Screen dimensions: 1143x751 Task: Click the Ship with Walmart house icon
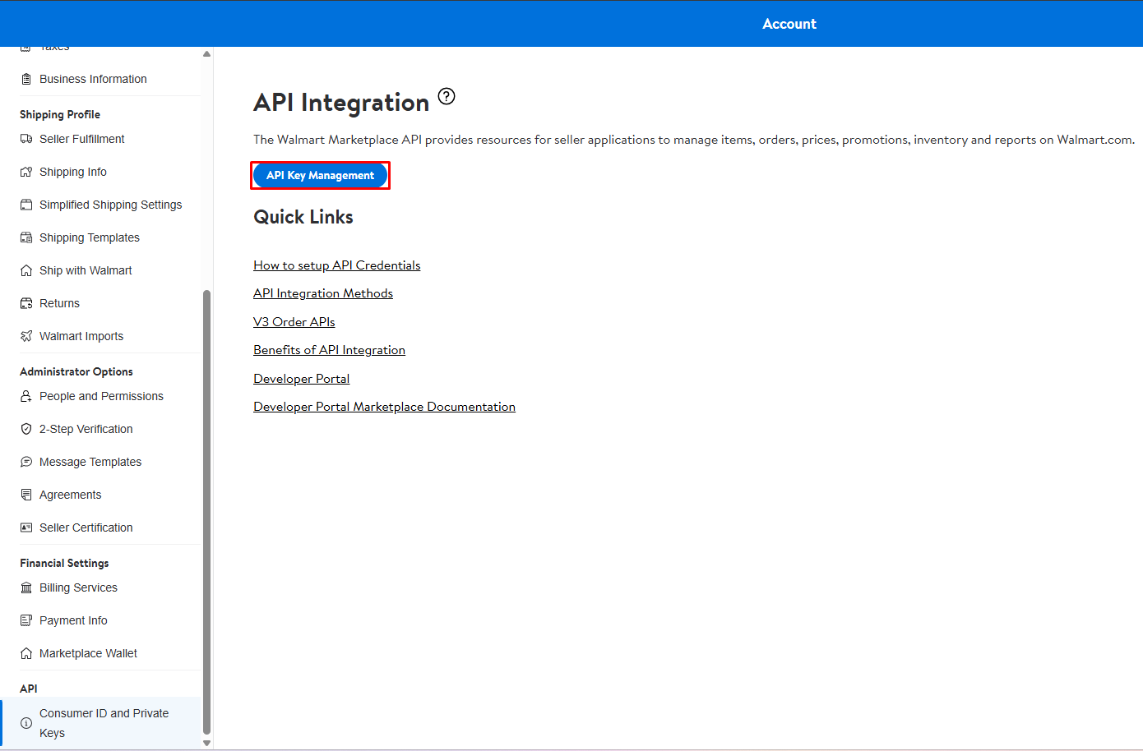[26, 270]
